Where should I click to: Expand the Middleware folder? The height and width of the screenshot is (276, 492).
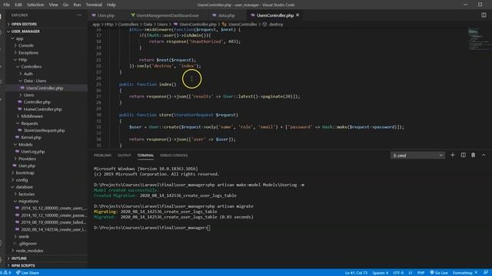pyautogui.click(x=32, y=116)
